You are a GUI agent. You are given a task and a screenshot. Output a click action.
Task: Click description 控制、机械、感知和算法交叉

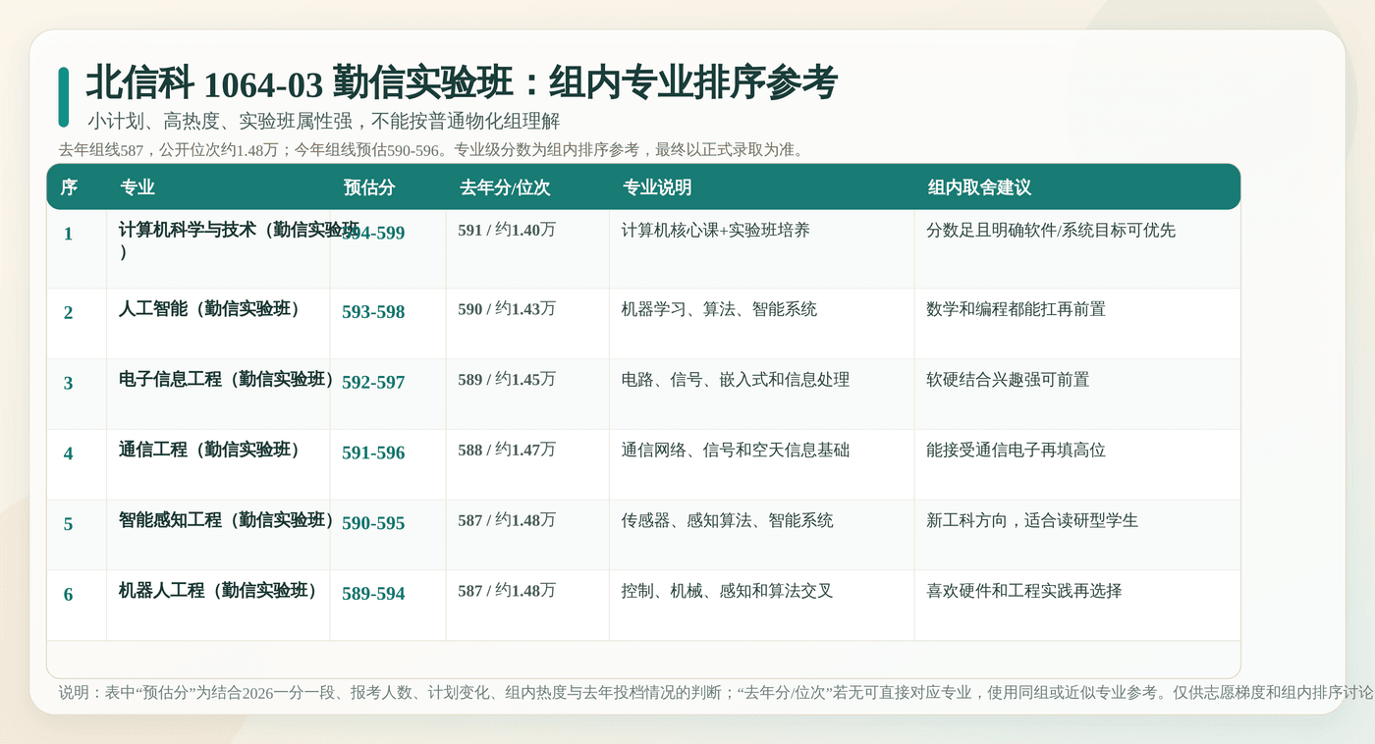[x=728, y=592]
